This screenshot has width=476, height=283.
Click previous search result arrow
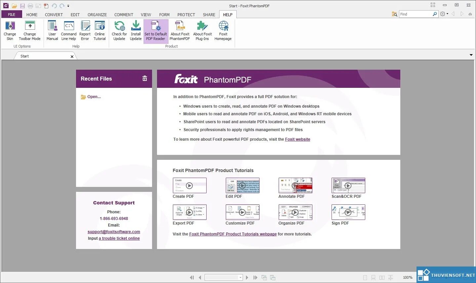pyautogui.click(x=453, y=14)
